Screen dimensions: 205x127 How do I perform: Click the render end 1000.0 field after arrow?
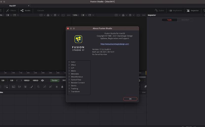coord(27,80)
